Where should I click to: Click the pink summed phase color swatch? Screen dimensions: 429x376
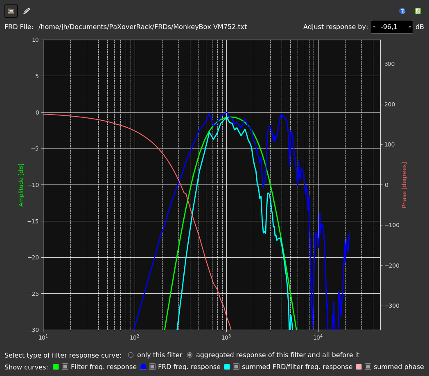click(359, 367)
